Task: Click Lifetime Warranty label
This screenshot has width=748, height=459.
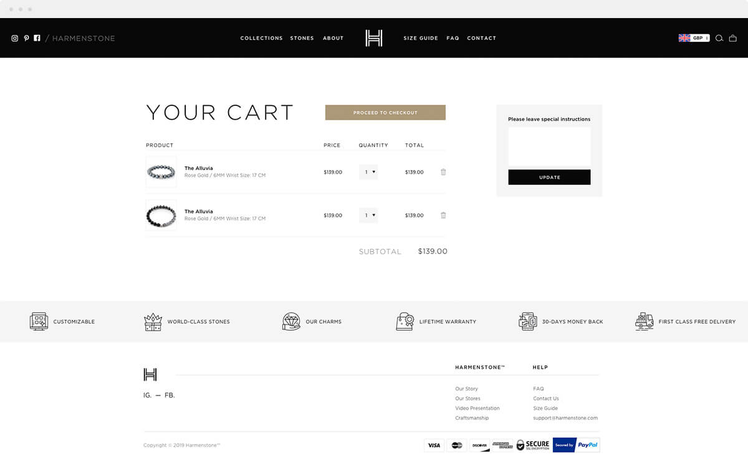Action: [x=448, y=322]
